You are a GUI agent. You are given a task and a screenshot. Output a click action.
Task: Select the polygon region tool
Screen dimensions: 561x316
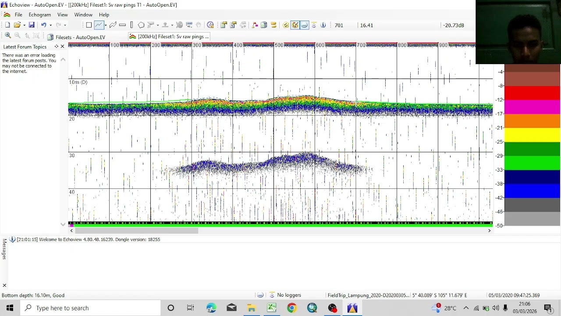point(141,25)
